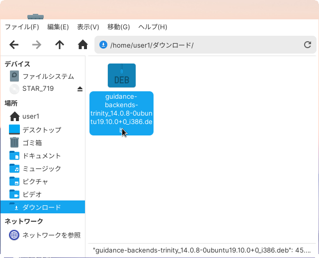Screen dimensions: 319x258
Task: Click the /home/user1/ダウンロード/ path field
Action: pos(205,45)
